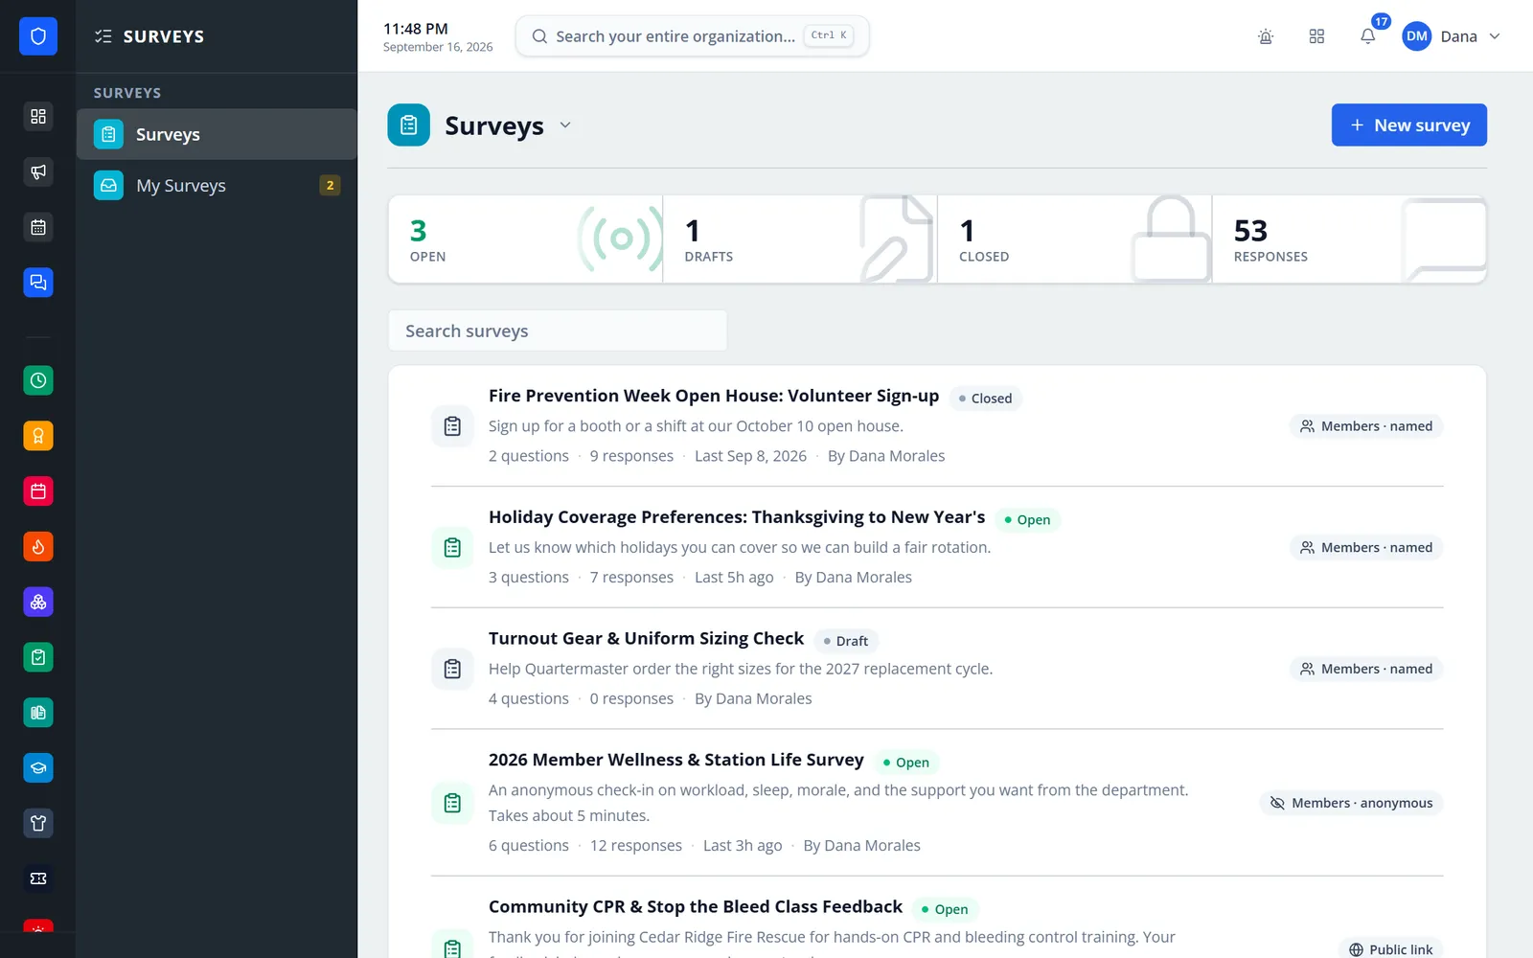Image resolution: width=1533 pixels, height=958 pixels.
Task: Click Open badge on Member Wellness survey
Action: [x=906, y=763]
